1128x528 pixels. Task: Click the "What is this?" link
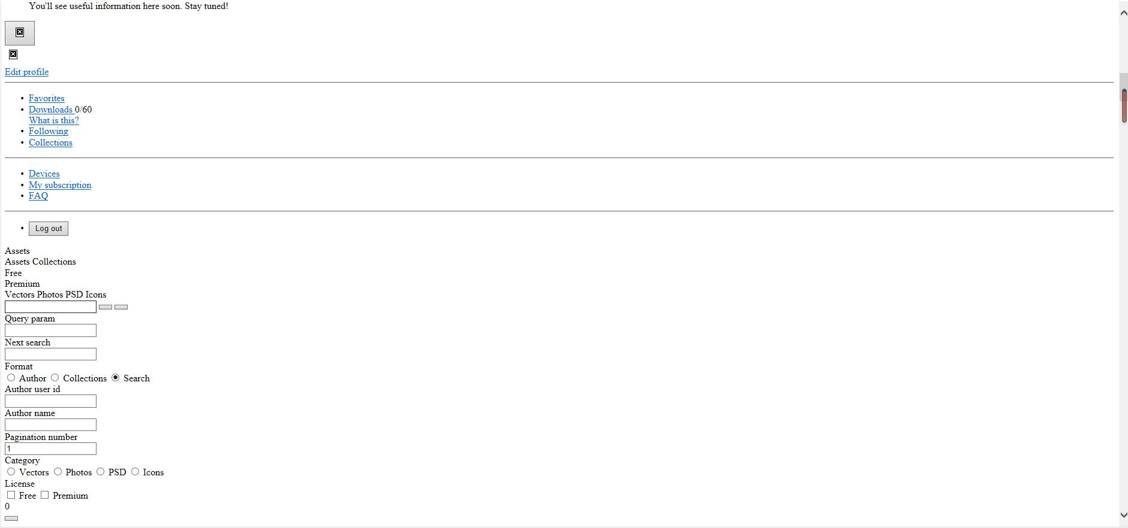coord(53,120)
